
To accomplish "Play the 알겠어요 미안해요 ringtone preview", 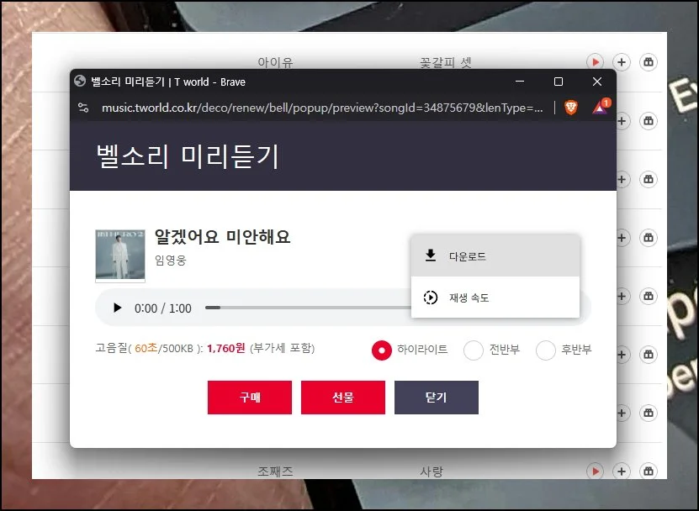I will pyautogui.click(x=118, y=308).
